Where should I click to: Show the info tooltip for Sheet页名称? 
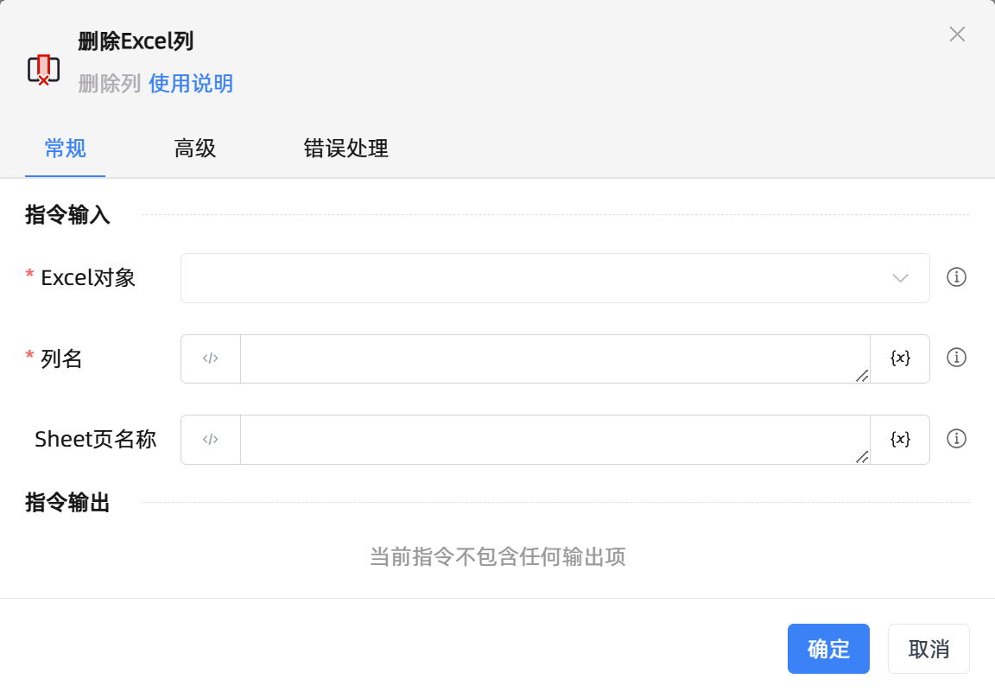tap(956, 439)
